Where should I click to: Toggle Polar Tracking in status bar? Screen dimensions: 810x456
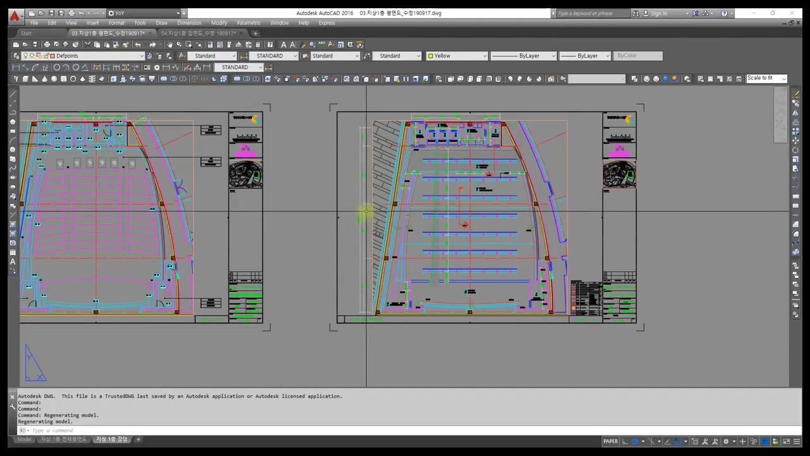635,441
